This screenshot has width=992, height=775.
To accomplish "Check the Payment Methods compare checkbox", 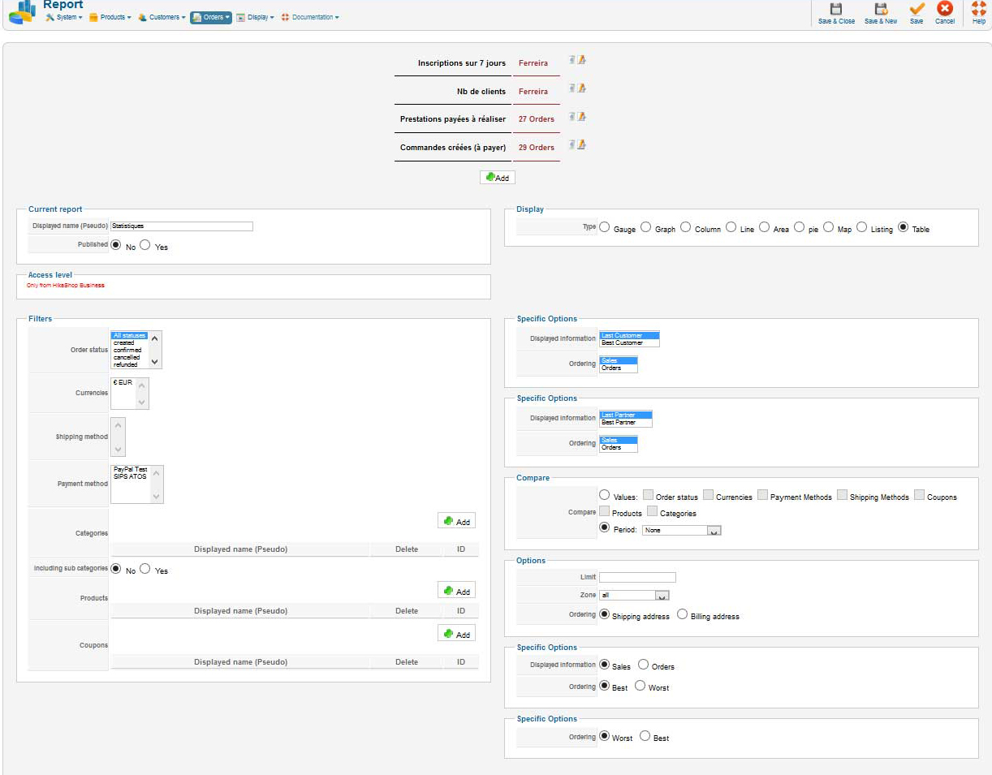I will [x=763, y=495].
